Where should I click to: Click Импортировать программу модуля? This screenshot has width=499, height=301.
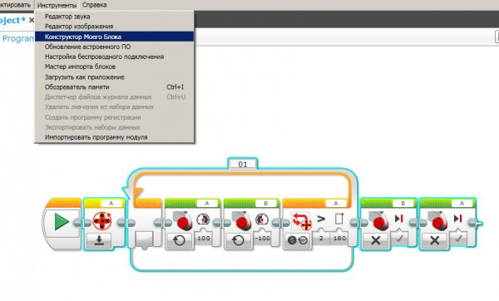[96, 137]
